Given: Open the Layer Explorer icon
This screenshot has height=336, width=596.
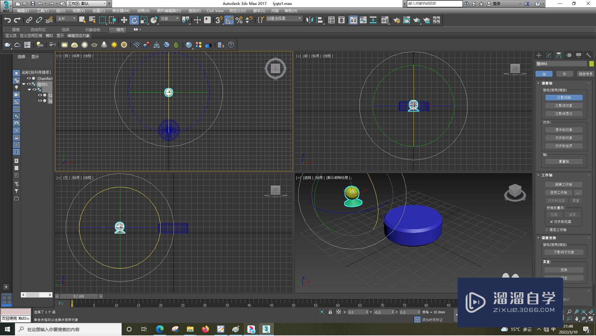Looking at the screenshot, I should [x=341, y=20].
